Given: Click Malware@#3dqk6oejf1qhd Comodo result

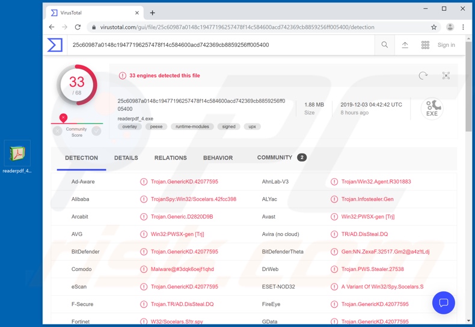Looking at the screenshot, I should 182,269.
